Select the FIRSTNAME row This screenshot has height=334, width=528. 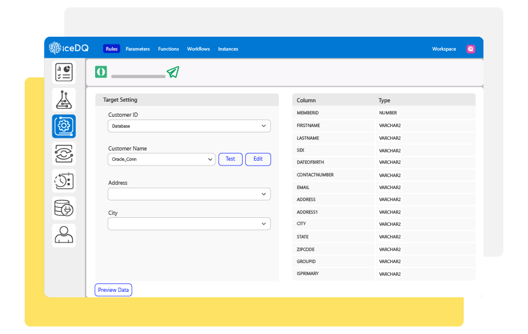tap(384, 125)
